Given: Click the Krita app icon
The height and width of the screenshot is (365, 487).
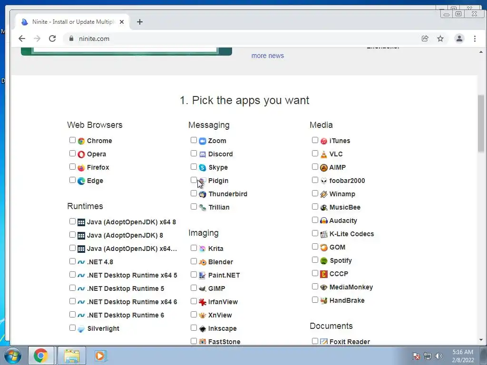Looking at the screenshot, I should (203, 249).
